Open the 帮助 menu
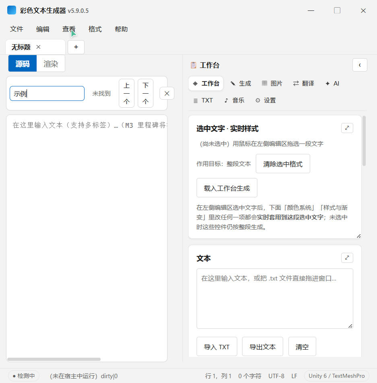Screen dimensions: 377x383 pos(121,29)
